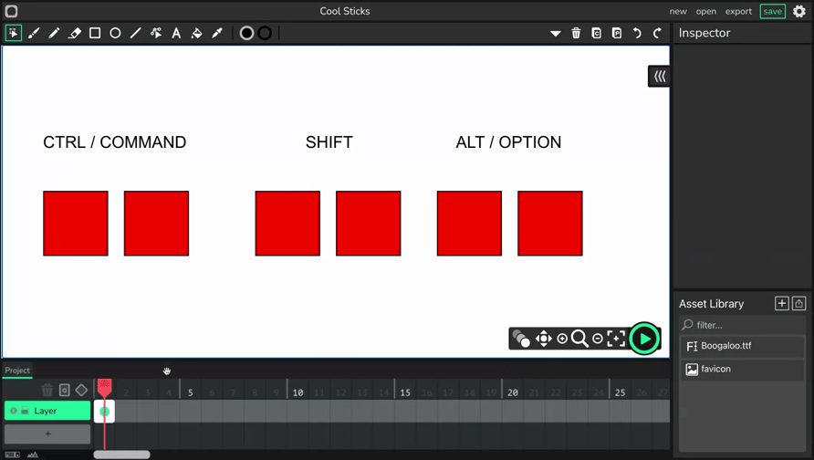Open the toolbar dropdown arrow

tap(556, 34)
